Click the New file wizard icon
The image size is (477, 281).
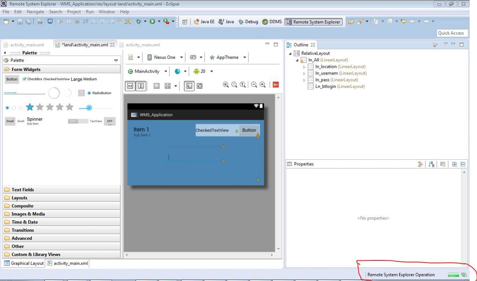tap(6, 22)
